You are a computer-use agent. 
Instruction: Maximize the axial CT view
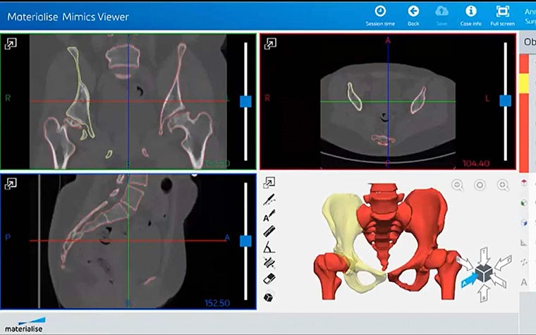coord(270,44)
